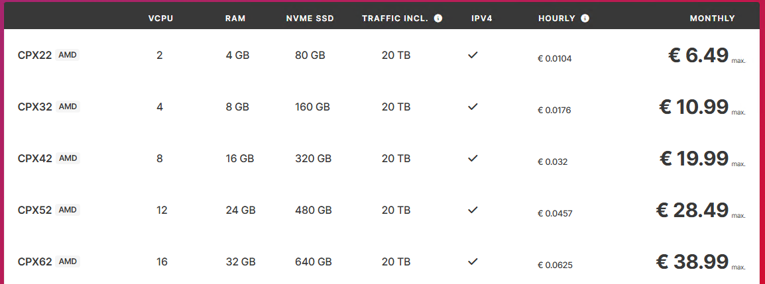Click the RAM column header

coord(235,19)
